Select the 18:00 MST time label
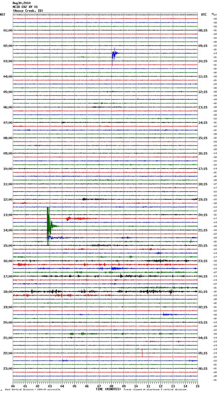This screenshot has width=218, height=393. point(8,292)
